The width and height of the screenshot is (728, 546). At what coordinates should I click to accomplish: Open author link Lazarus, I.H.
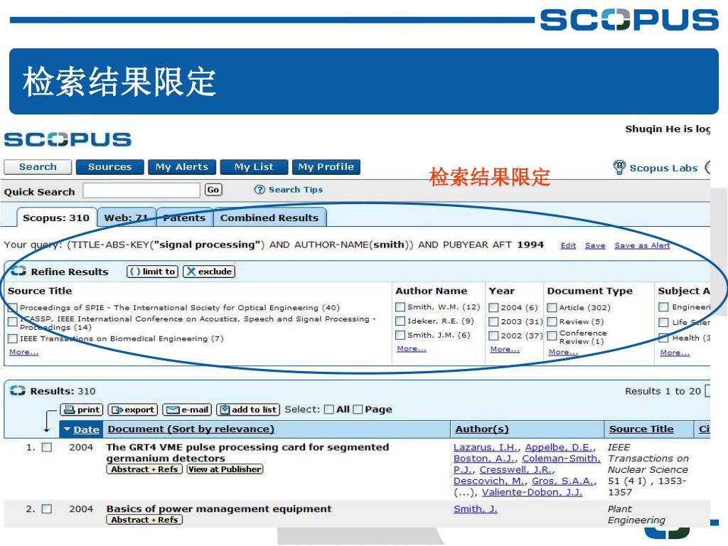(x=486, y=447)
